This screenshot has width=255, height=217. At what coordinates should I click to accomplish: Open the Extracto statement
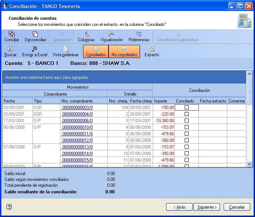coord(152,51)
